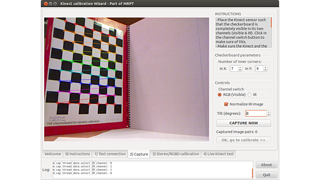The width and height of the screenshot is (320, 180).
Task: Select the 4) Live Kinect test tab
Action: (x=218, y=154)
